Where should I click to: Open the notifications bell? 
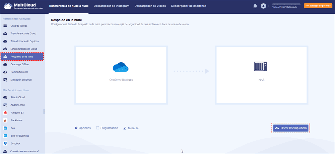point(255,6)
